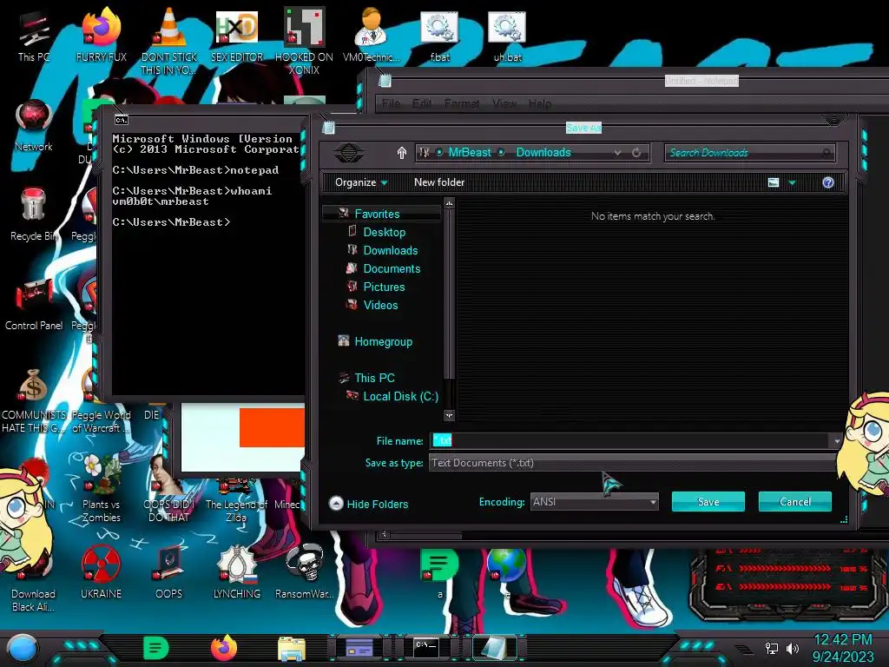Select Videos in the navigation pane
889x667 pixels.
pos(380,305)
